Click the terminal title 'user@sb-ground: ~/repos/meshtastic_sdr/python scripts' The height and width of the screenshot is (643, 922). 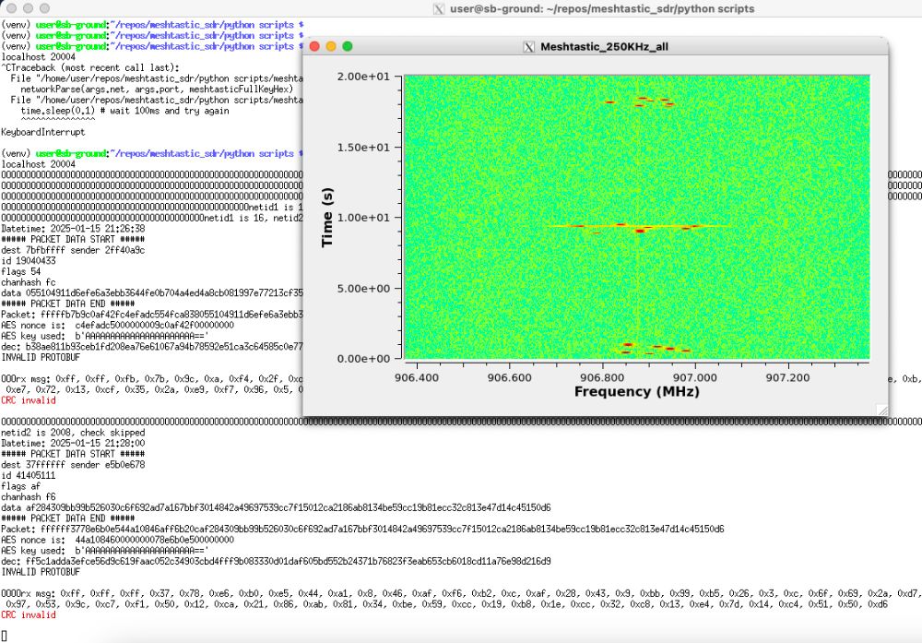pyautogui.click(x=602, y=9)
